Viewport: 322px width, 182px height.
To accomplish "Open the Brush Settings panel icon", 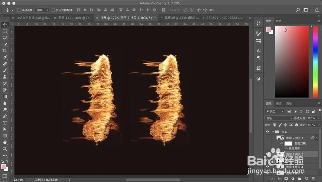I will (x=259, y=34).
